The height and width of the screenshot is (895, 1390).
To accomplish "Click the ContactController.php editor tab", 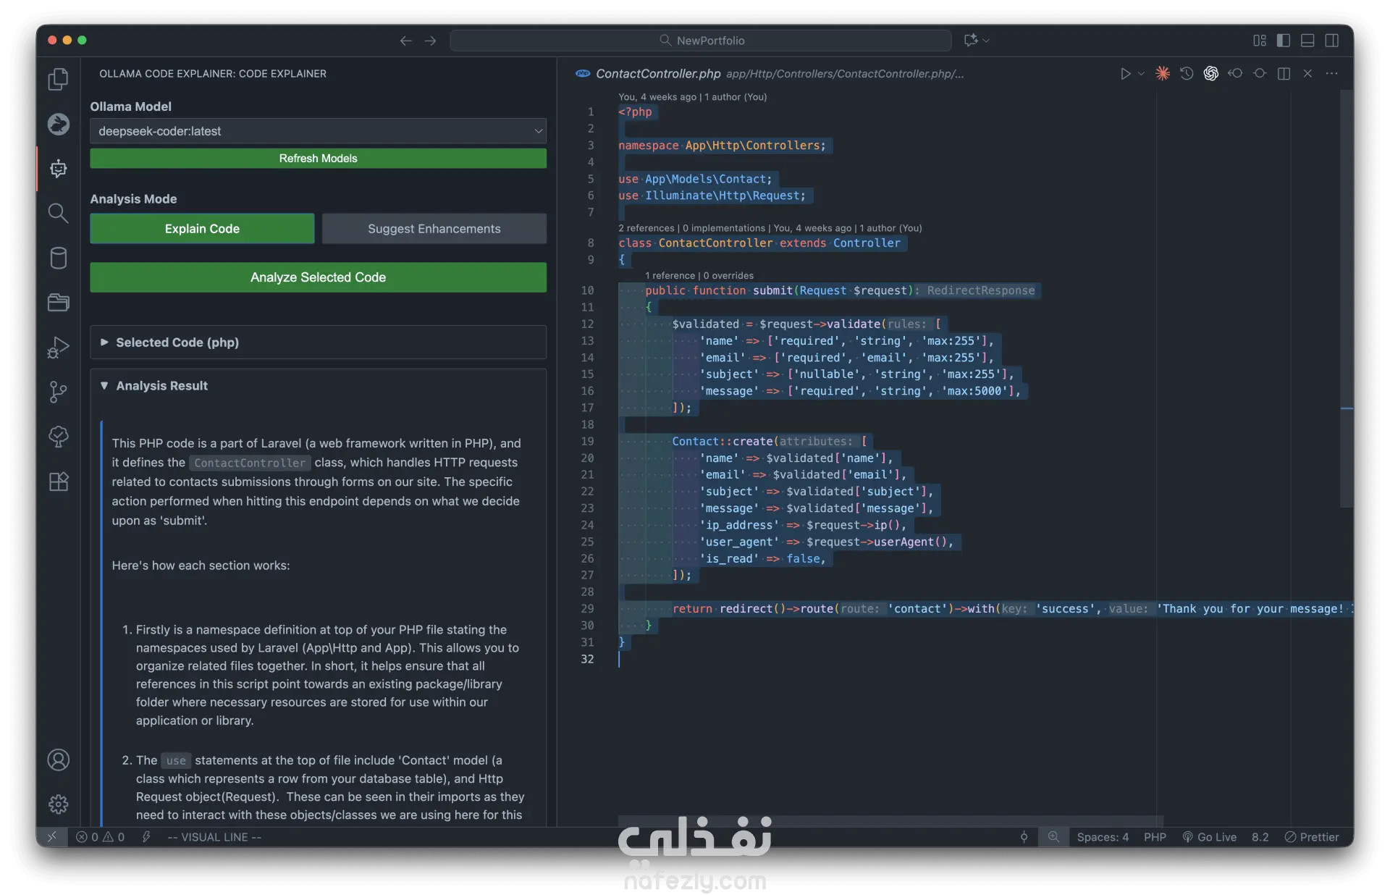I will tap(657, 74).
